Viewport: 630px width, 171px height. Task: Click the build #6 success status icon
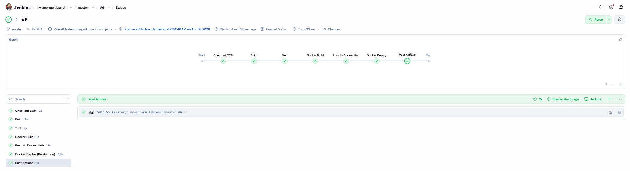[9, 20]
